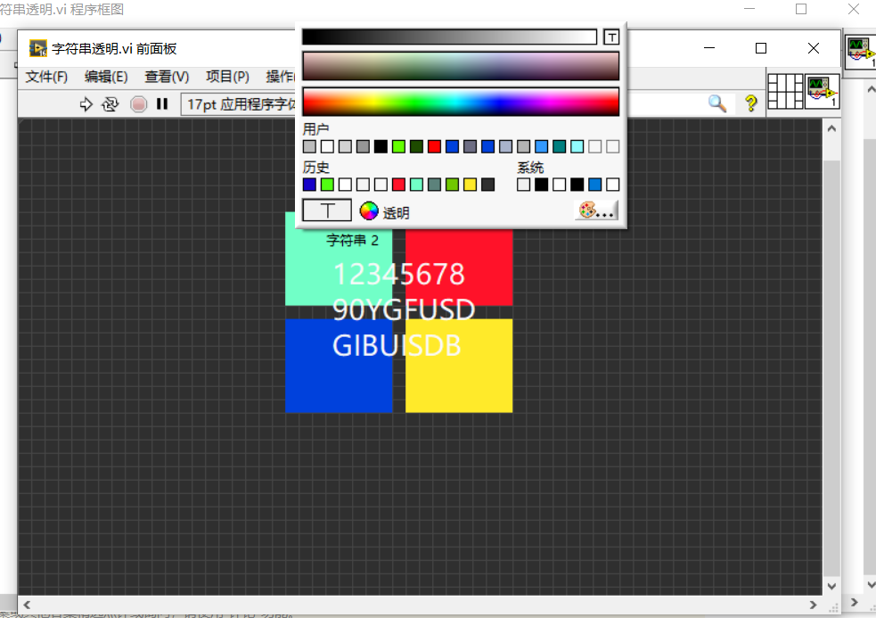
Task: Pick a shade from the grayscale bar
Action: point(450,37)
